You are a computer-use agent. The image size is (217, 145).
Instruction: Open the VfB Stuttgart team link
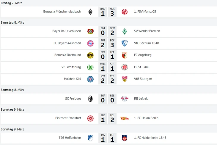point(143,79)
